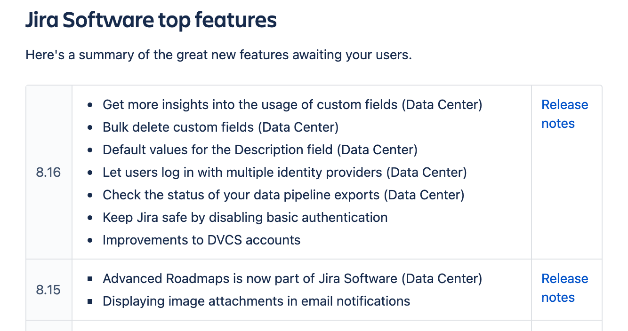Open the 8.15 Release notes link
This screenshot has height=331, width=628.
(x=564, y=288)
